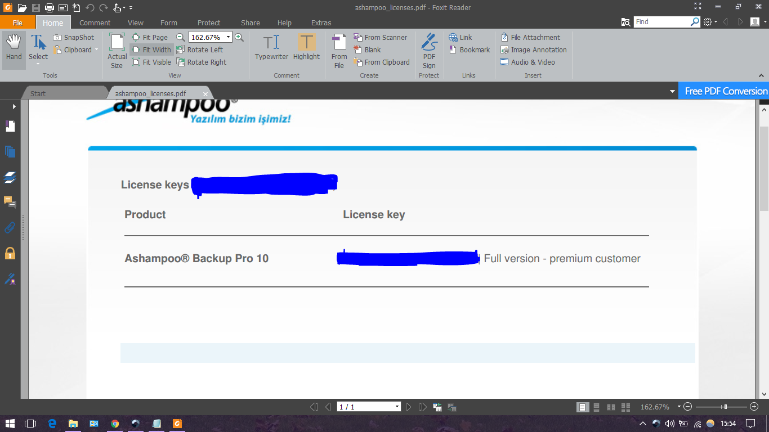
Task: Open the tab list dropdown arrow
Action: coord(672,91)
